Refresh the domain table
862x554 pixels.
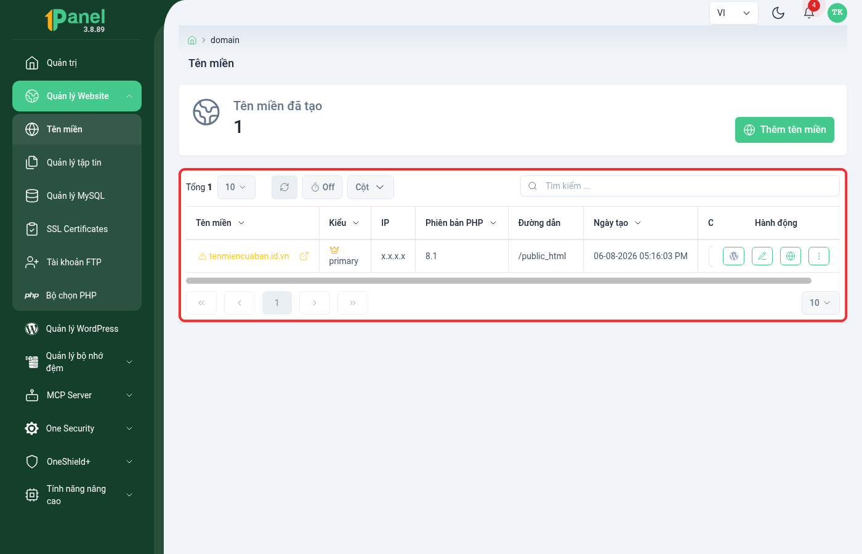point(284,187)
